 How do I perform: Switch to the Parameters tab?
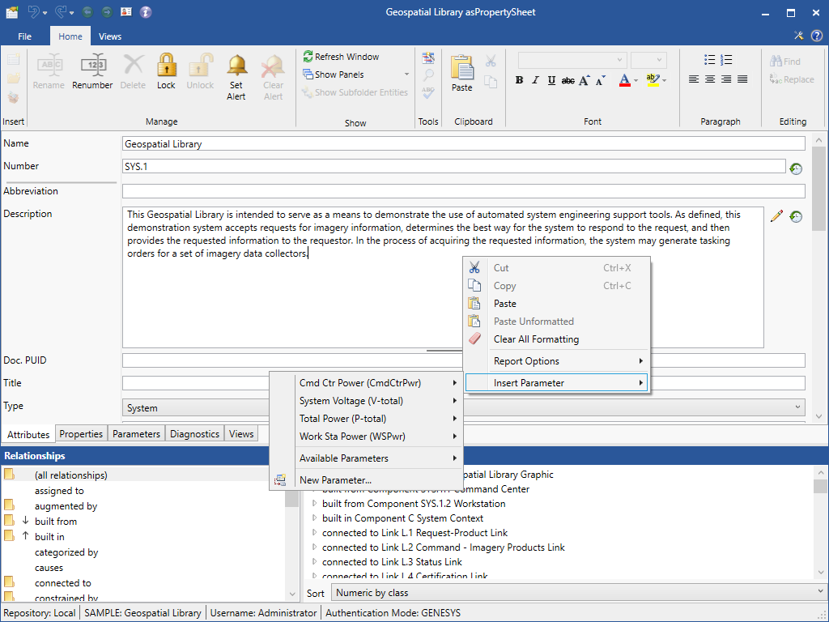[x=136, y=434]
